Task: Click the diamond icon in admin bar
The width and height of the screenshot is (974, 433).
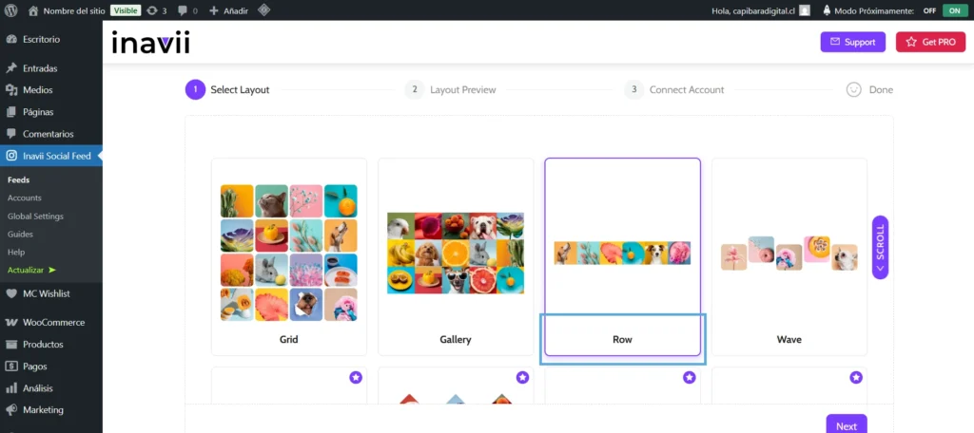Action: point(263,10)
